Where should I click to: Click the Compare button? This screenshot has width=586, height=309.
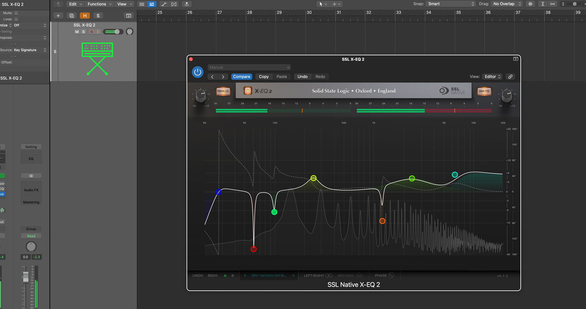(x=242, y=76)
